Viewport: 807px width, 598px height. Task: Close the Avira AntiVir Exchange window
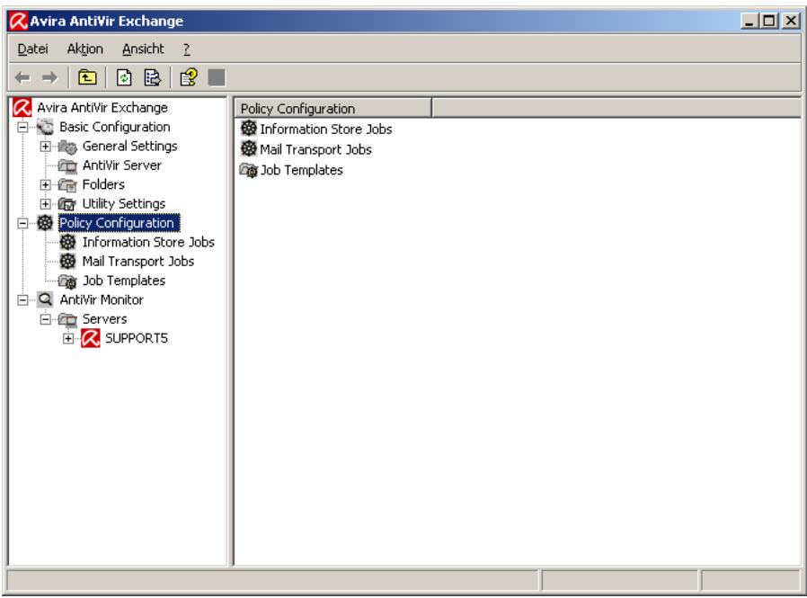[791, 21]
